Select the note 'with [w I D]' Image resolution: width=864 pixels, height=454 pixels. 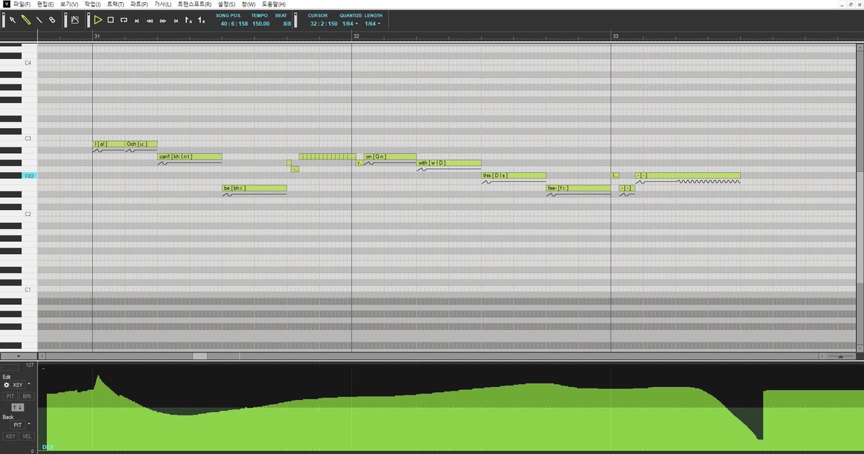(x=449, y=163)
